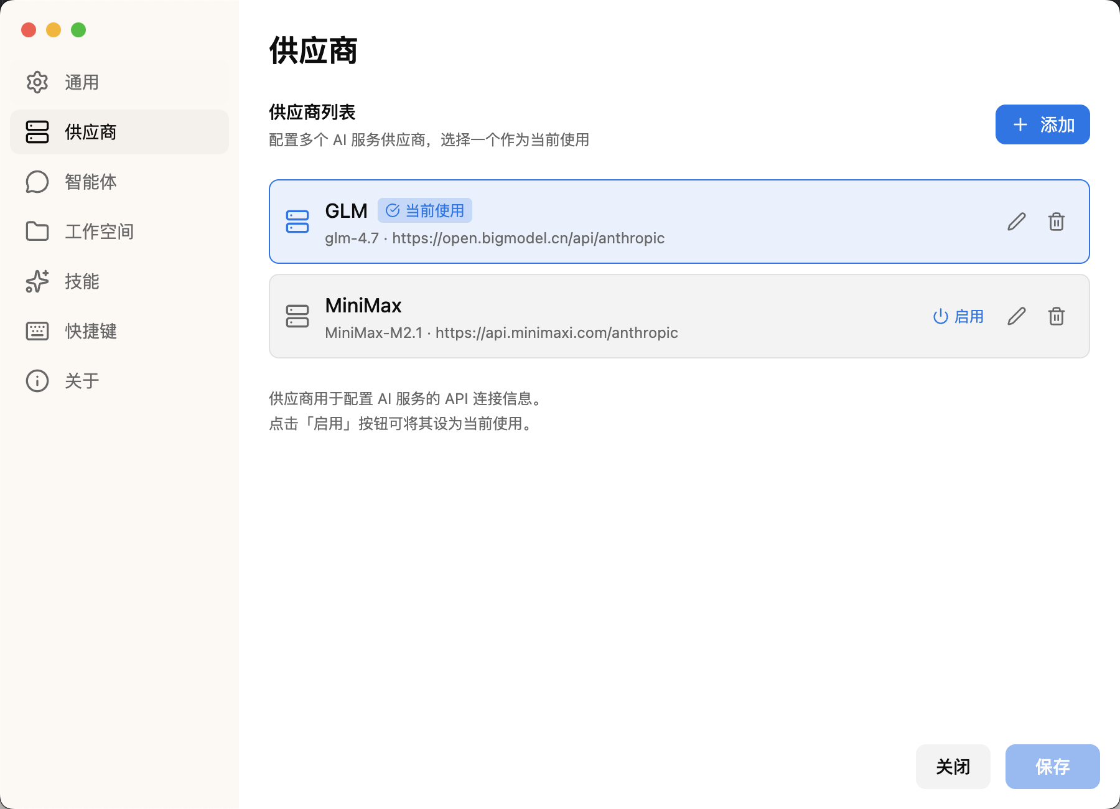Select the 通用 settings gear icon

(x=37, y=82)
